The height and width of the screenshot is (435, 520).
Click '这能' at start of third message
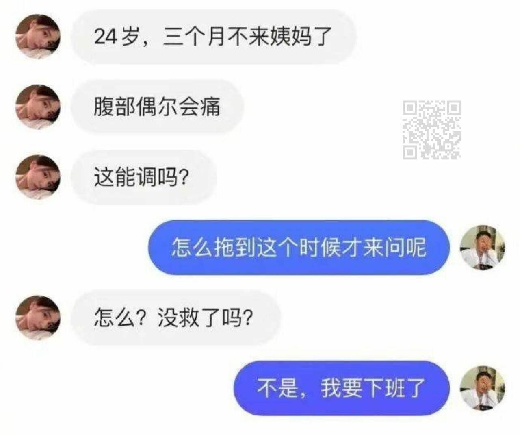click(x=115, y=177)
